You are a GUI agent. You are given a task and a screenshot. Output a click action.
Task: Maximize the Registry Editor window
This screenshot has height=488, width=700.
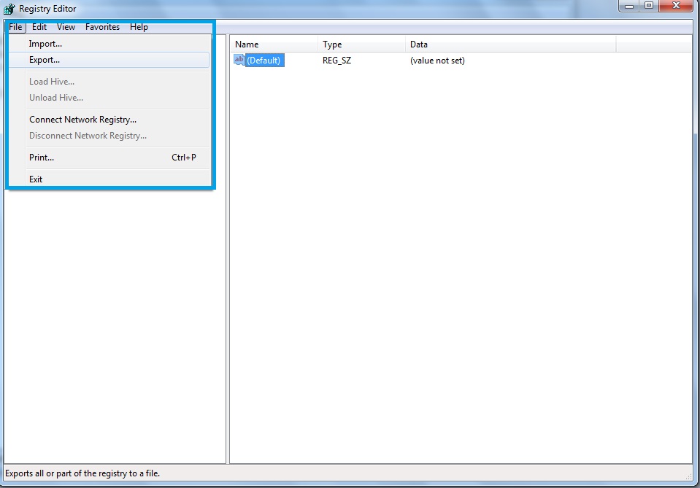coord(649,6)
